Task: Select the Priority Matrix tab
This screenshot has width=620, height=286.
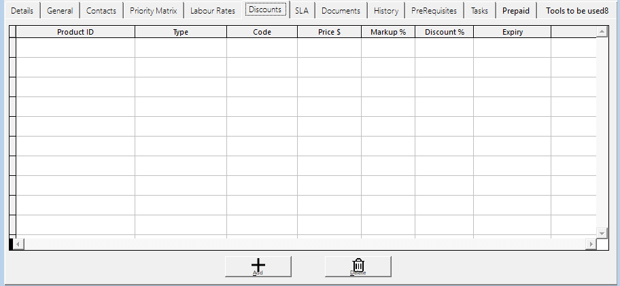Action: 153,11
